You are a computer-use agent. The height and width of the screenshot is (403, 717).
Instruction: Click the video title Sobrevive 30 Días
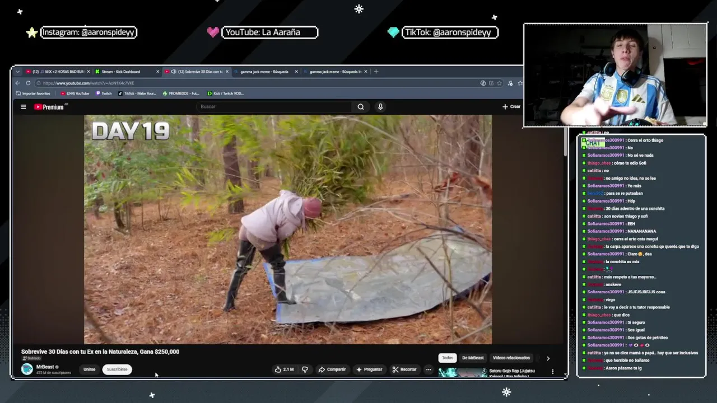point(100,352)
